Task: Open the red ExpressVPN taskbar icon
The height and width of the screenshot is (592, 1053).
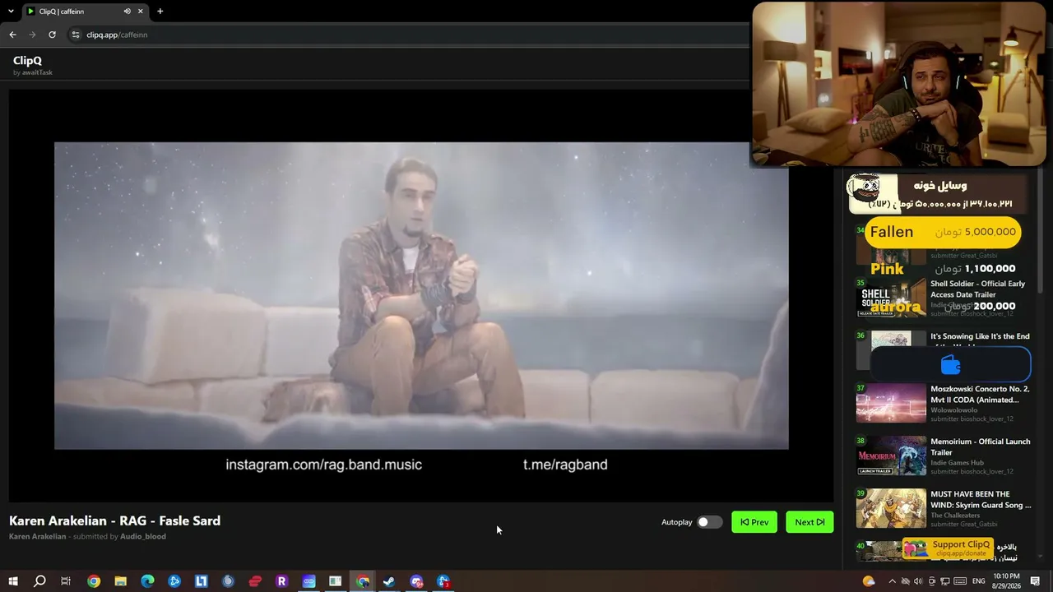Action: point(255,581)
